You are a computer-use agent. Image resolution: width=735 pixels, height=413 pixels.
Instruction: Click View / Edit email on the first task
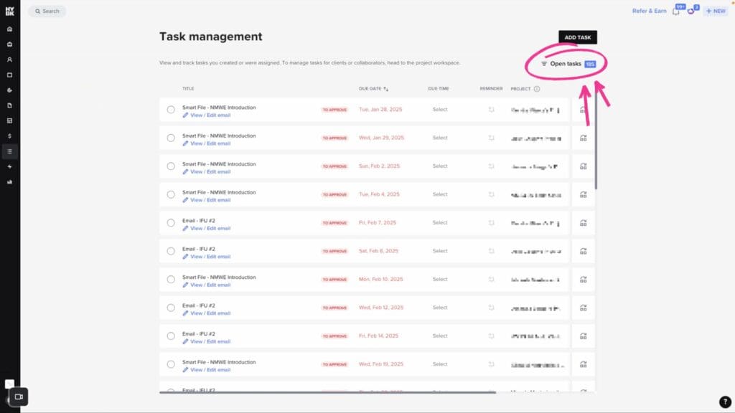point(209,115)
